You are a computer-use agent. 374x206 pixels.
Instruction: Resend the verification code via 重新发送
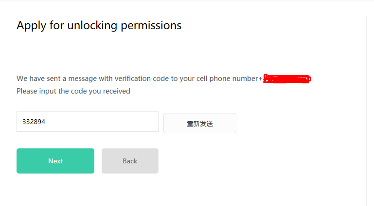pyautogui.click(x=200, y=123)
